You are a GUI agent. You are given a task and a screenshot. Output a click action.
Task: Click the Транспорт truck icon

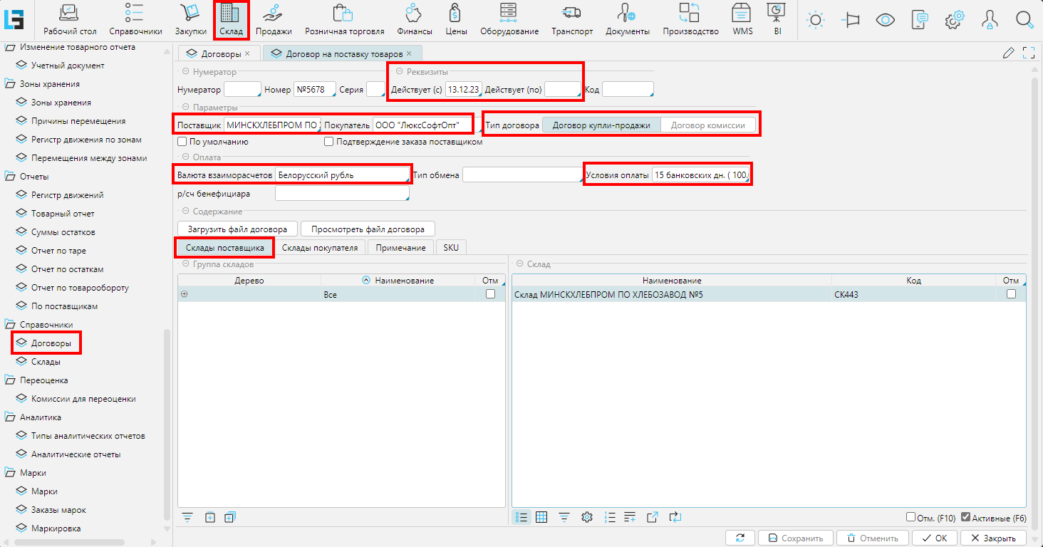pyautogui.click(x=571, y=13)
